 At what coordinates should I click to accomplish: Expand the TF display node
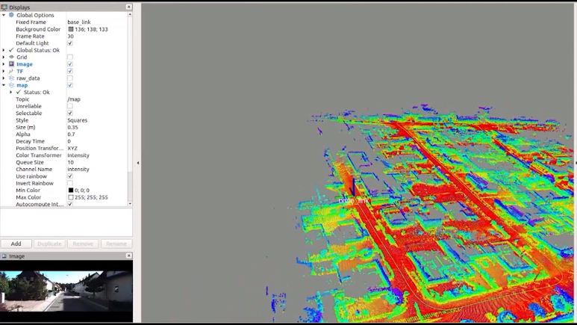[4, 71]
